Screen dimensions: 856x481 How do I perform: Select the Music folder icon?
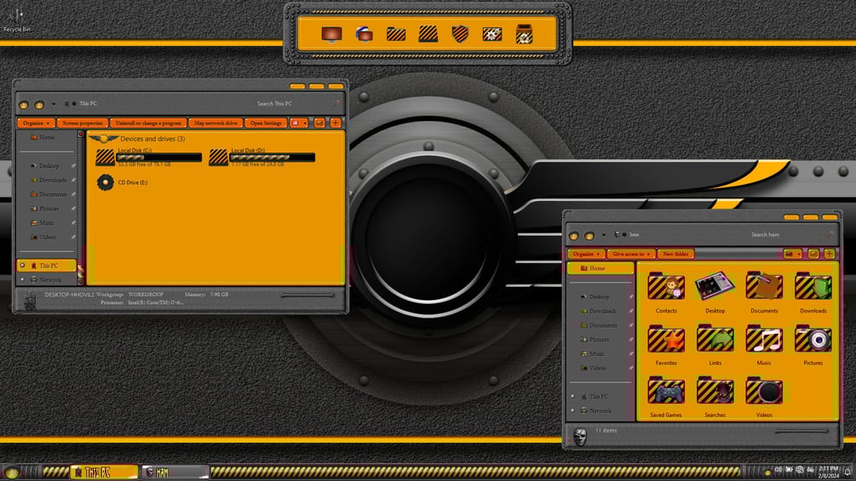pos(764,339)
